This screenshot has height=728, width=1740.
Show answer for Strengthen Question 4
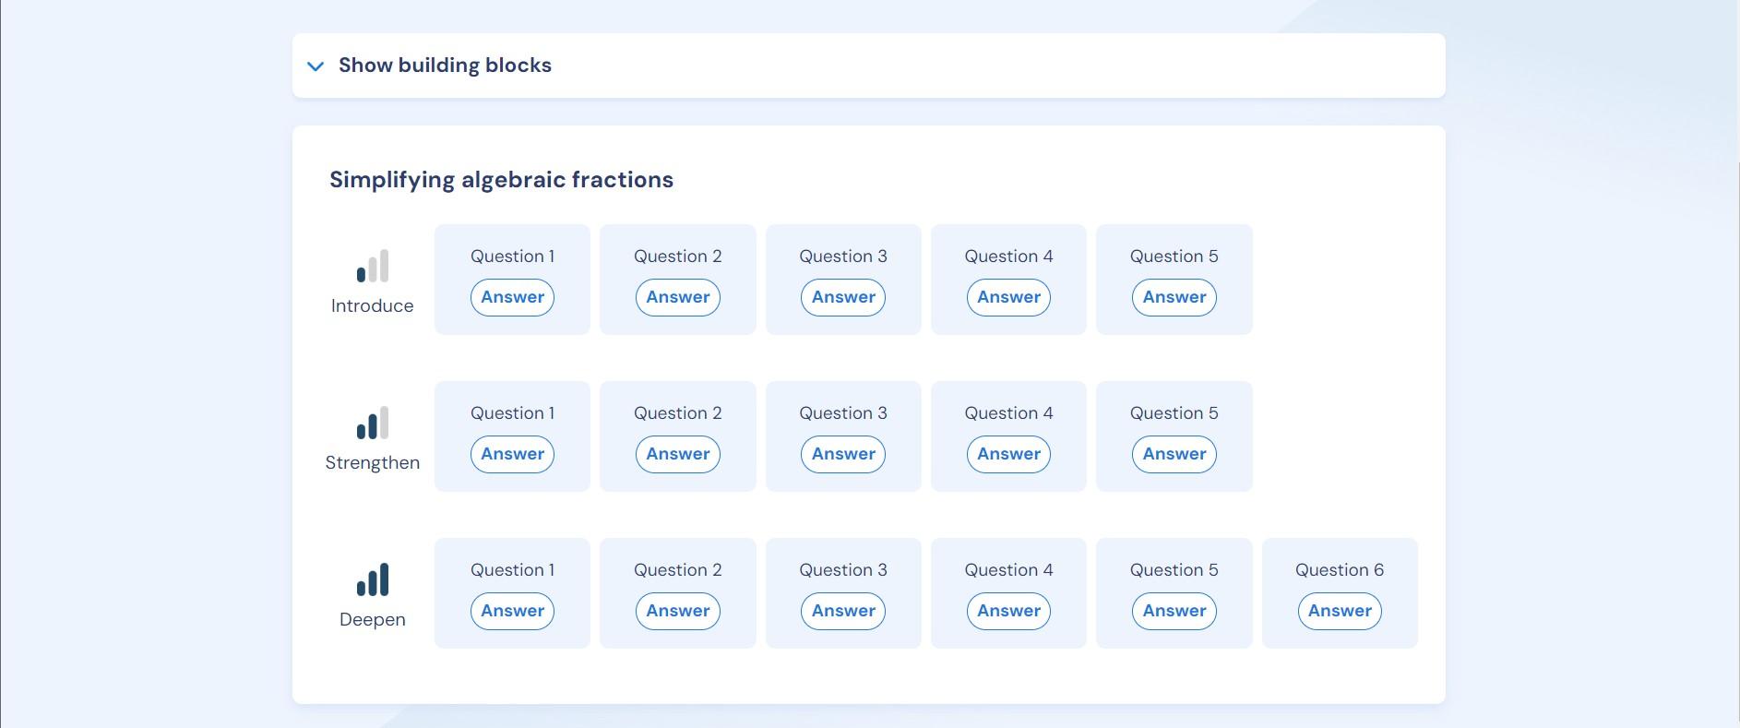[1008, 454]
